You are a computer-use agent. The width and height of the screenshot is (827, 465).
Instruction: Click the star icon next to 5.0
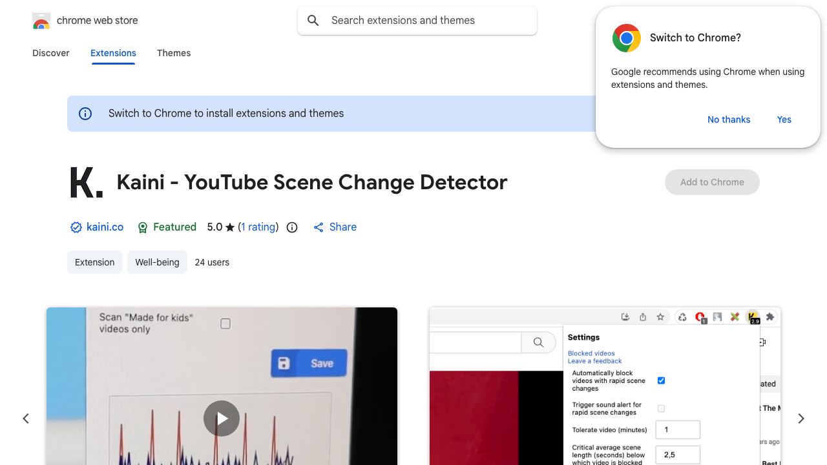pyautogui.click(x=230, y=227)
